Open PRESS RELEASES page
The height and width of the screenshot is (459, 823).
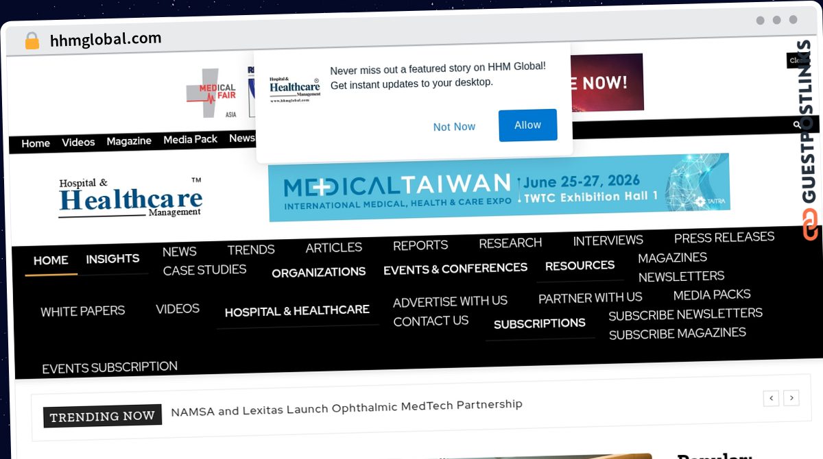click(724, 237)
